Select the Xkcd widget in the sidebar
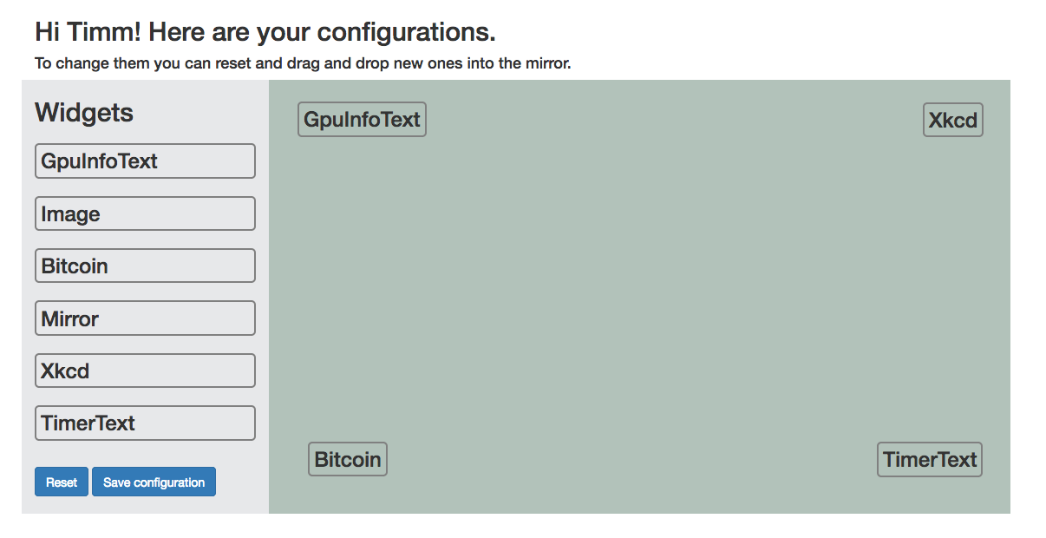1046x538 pixels. (x=144, y=370)
